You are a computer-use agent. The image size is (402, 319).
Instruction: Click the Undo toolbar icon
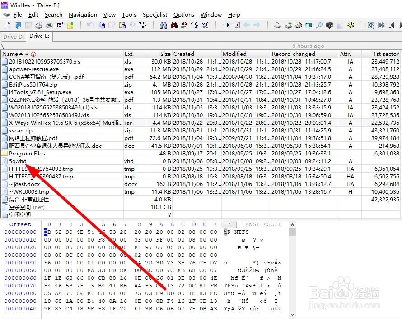(90, 25)
